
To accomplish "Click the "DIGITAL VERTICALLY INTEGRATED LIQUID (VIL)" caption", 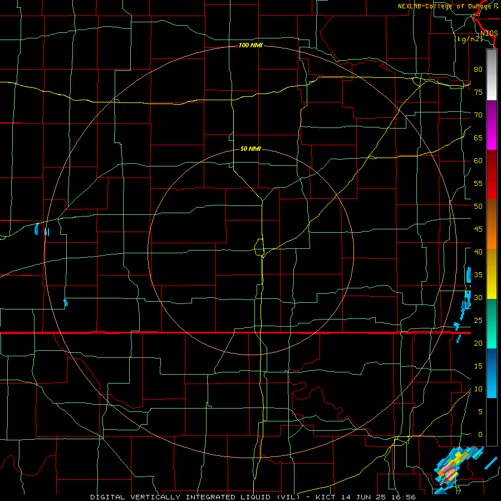I will [195, 497].
